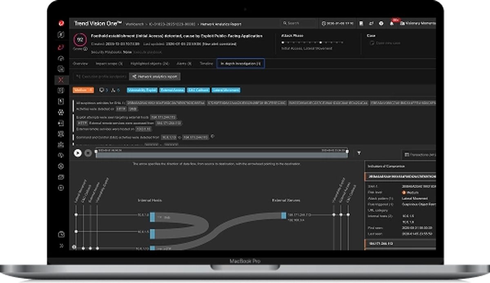This screenshot has width=490, height=283.
Task: Select the red chain-link sidebar icon
Action: [x=61, y=47]
